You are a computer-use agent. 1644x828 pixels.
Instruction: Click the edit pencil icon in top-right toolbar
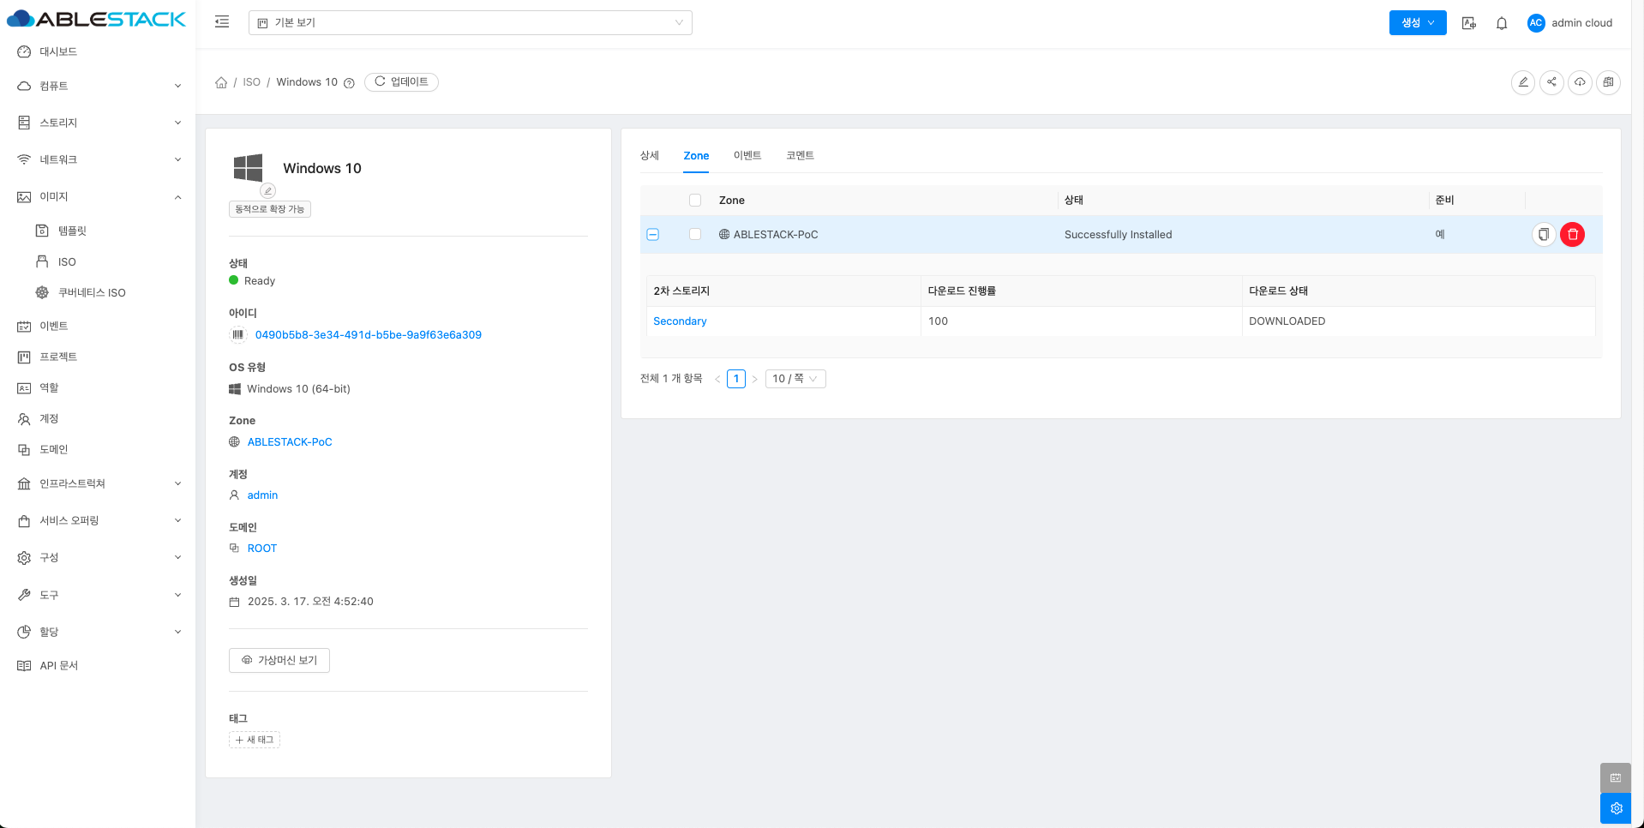click(1522, 82)
